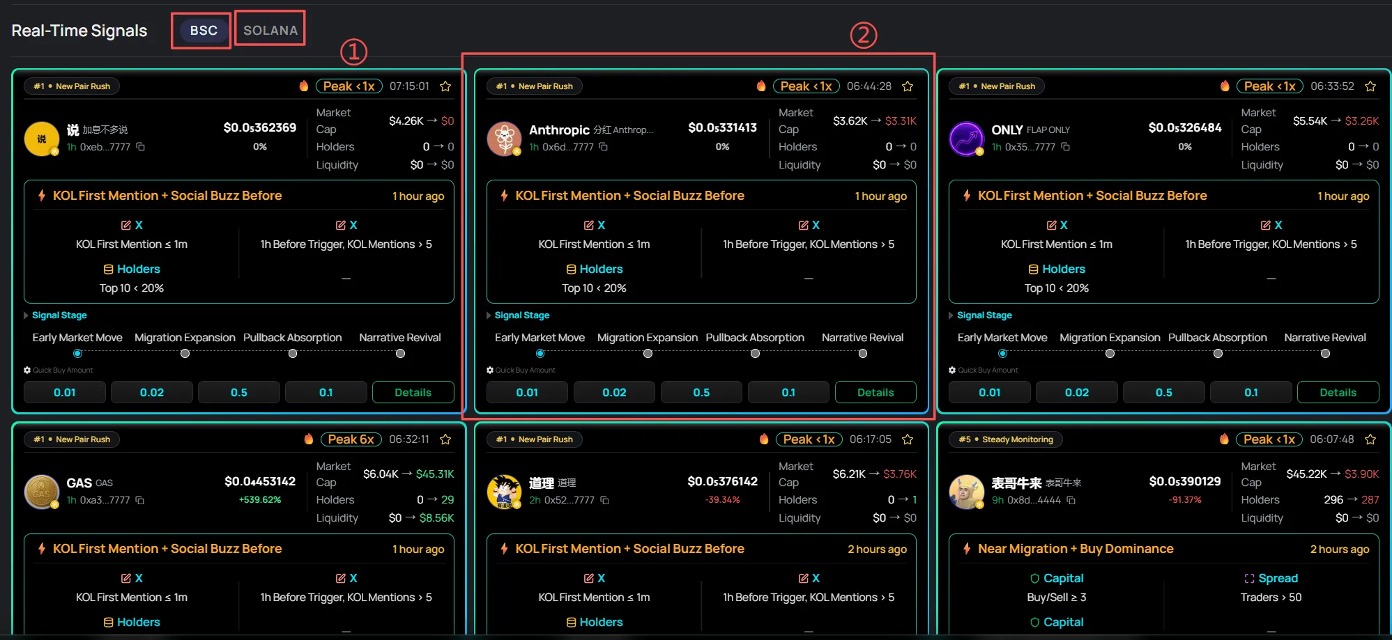Copy the 0x35...7777 contract address

(x=1065, y=147)
